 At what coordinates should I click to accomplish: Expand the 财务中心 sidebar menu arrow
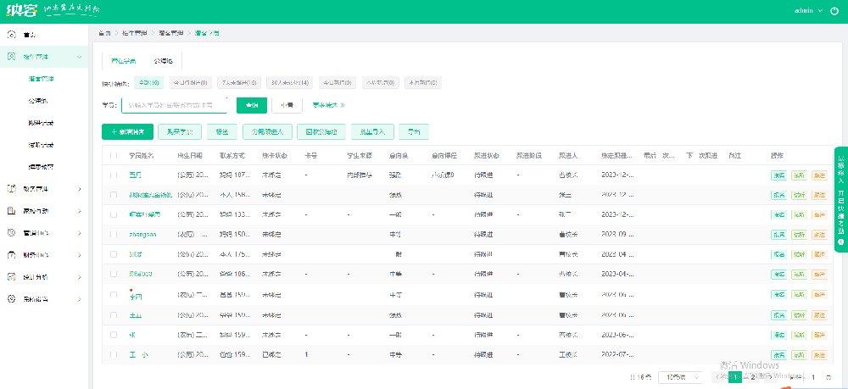[80, 255]
